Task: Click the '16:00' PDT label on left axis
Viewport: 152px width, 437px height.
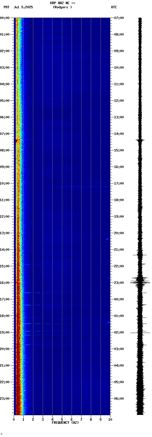Action: point(5,283)
